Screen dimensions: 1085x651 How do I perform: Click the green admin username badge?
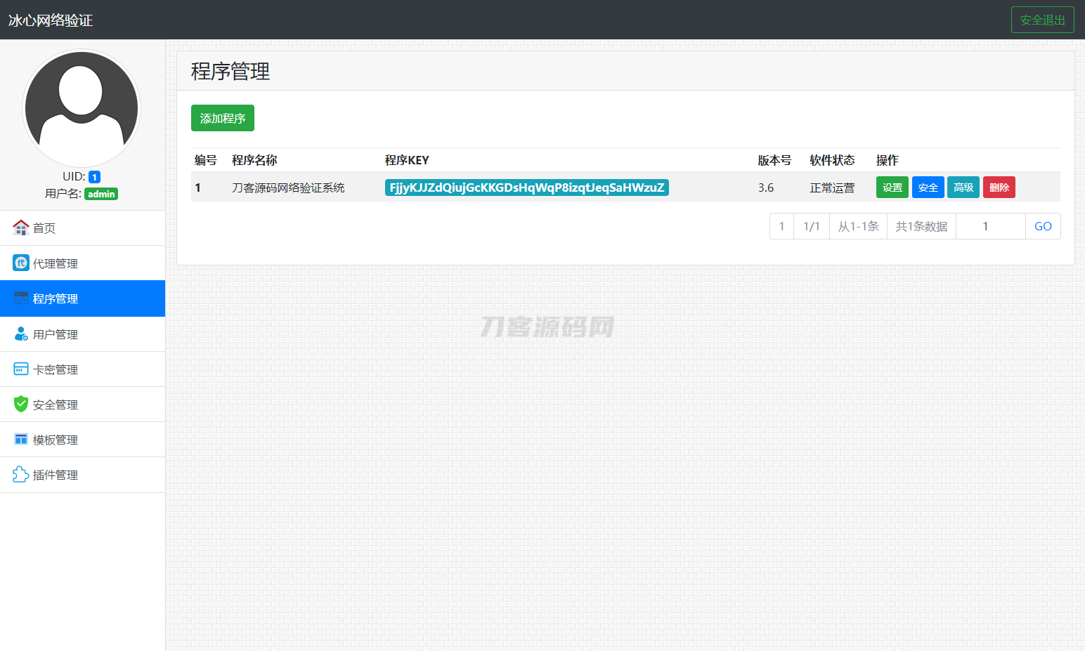point(100,194)
